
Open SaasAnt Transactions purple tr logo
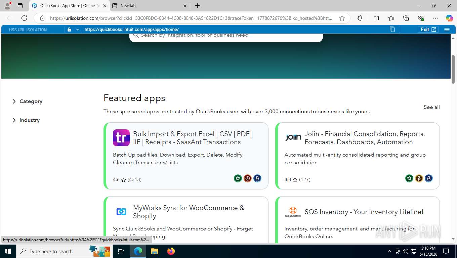pos(121,138)
